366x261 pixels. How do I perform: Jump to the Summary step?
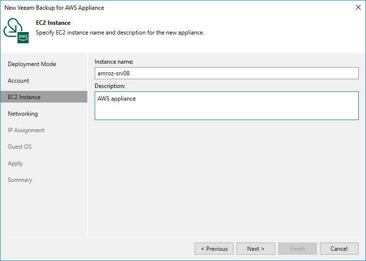coord(20,180)
